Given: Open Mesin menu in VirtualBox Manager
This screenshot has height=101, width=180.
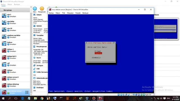Looking at the screenshot, I should pos(10,4).
